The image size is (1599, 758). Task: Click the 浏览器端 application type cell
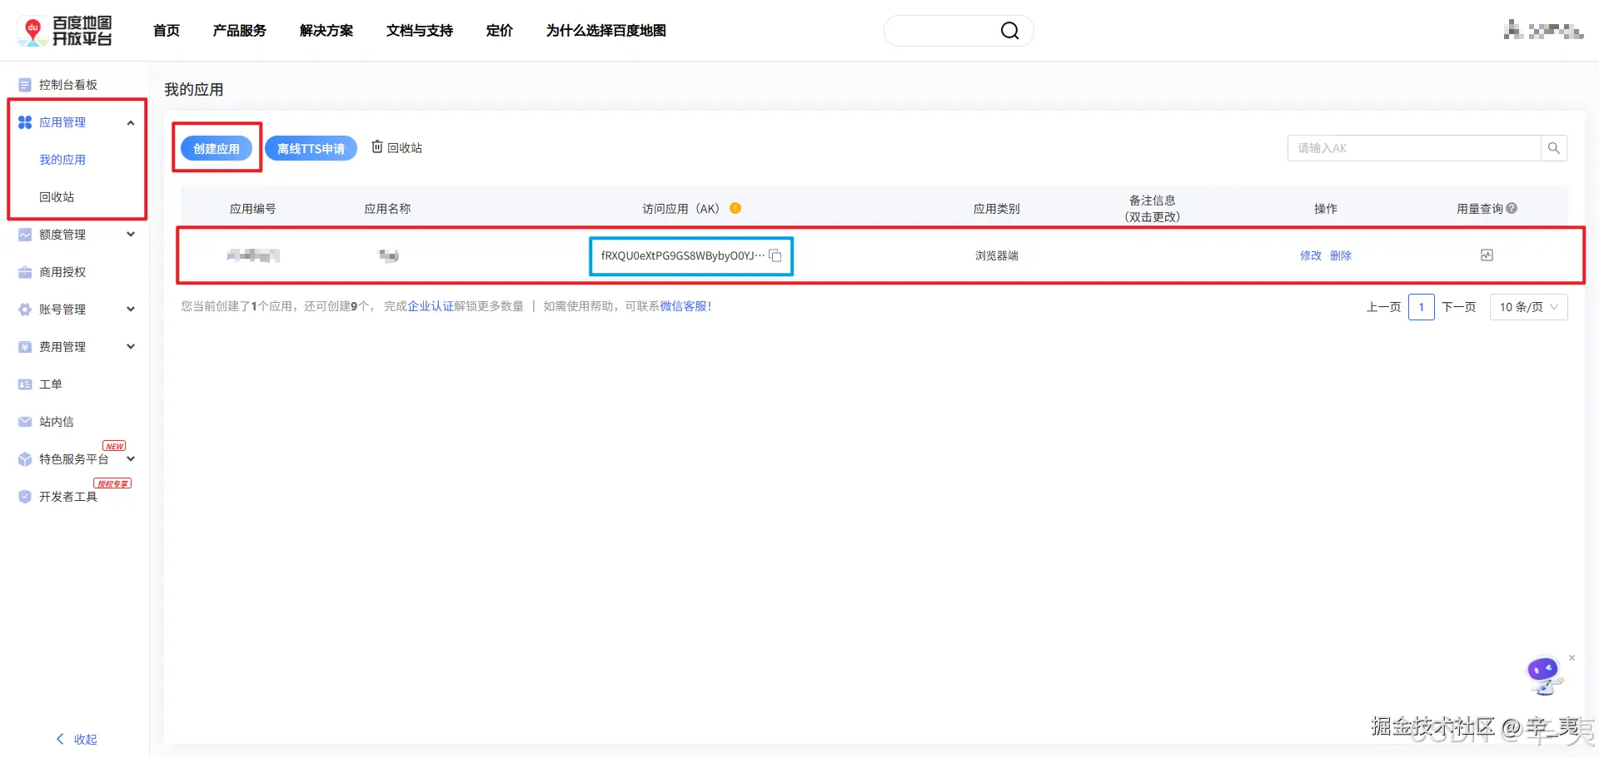(x=997, y=255)
